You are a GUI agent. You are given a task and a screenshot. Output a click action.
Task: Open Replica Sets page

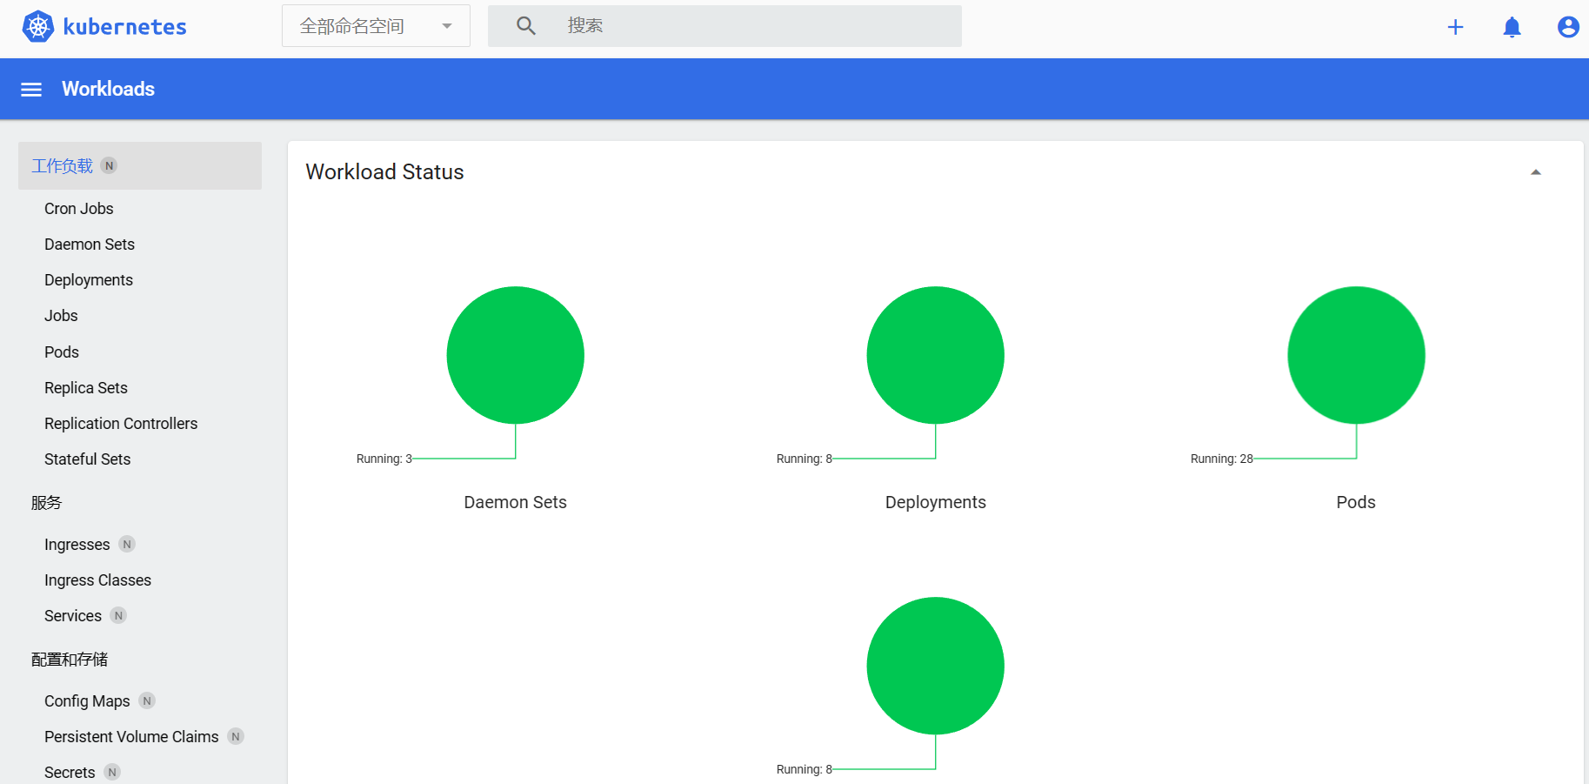point(86,388)
